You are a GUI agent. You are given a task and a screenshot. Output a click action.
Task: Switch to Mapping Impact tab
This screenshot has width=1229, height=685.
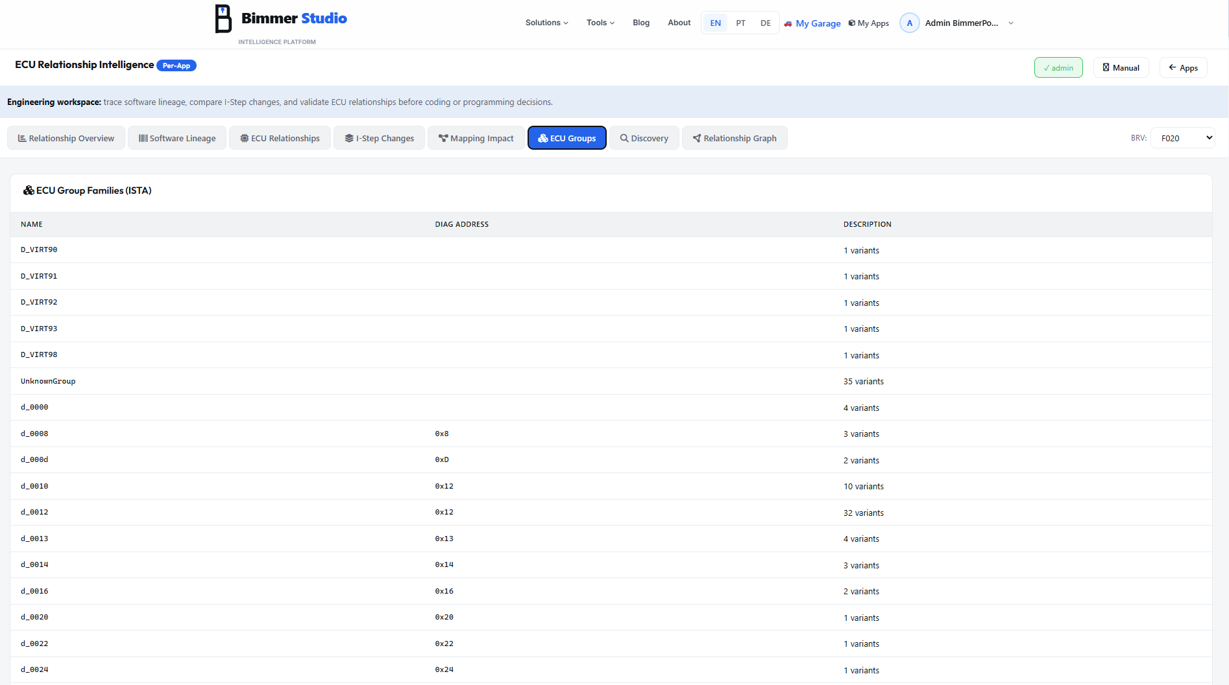pyautogui.click(x=476, y=138)
